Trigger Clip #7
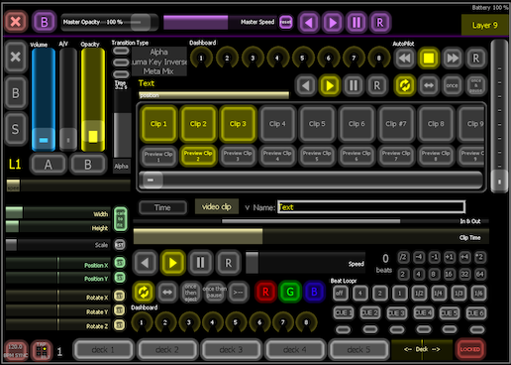Image resolution: width=511 pixels, height=365 pixels. pos(396,124)
